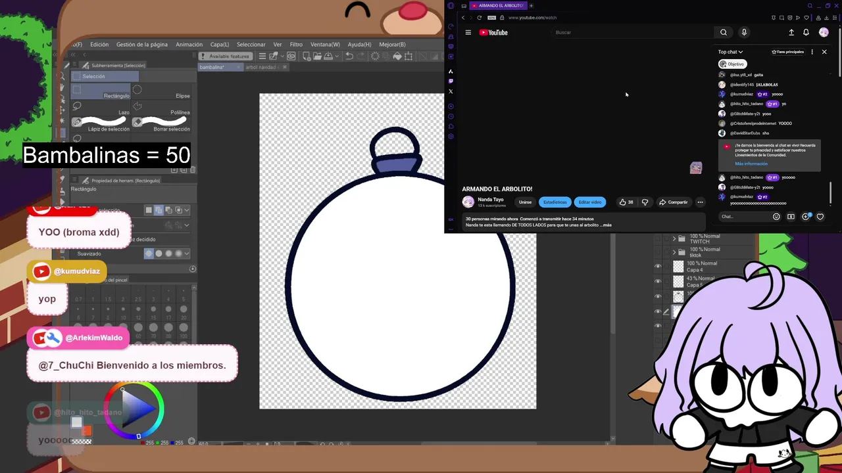Click the Objetivo chip in chat
842x473 pixels.
click(731, 64)
